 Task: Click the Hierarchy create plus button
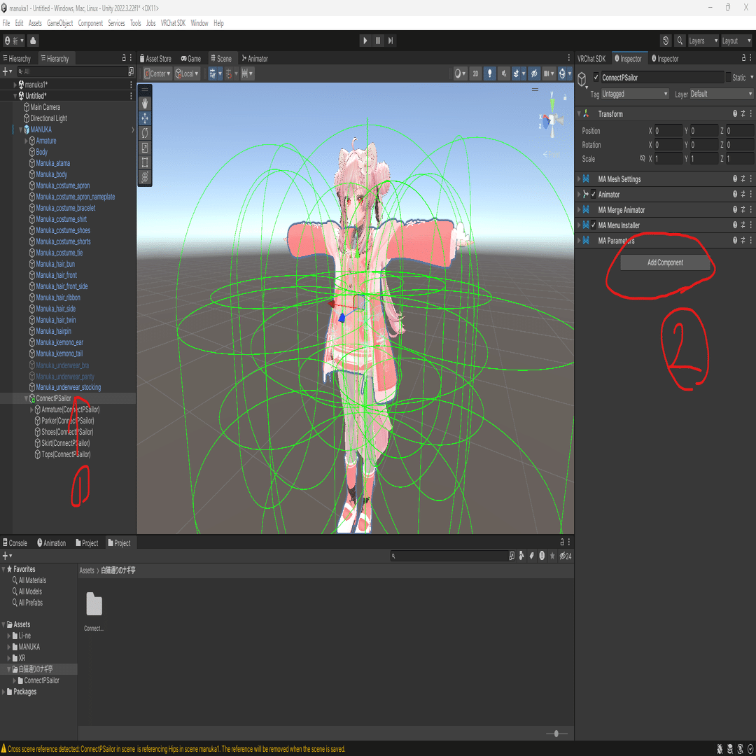coord(7,71)
